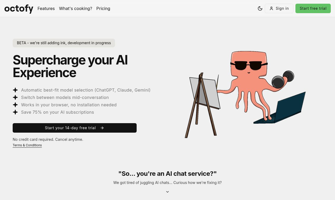
Task: Click the plus icon beside automatic model selection
Action: click(x=15, y=90)
